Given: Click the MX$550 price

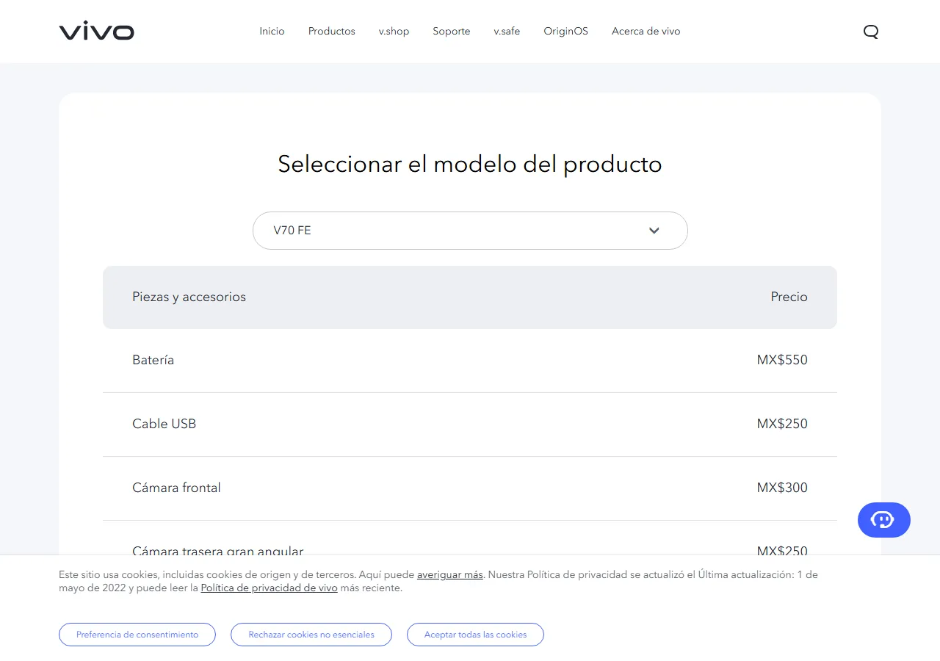Looking at the screenshot, I should tap(782, 360).
